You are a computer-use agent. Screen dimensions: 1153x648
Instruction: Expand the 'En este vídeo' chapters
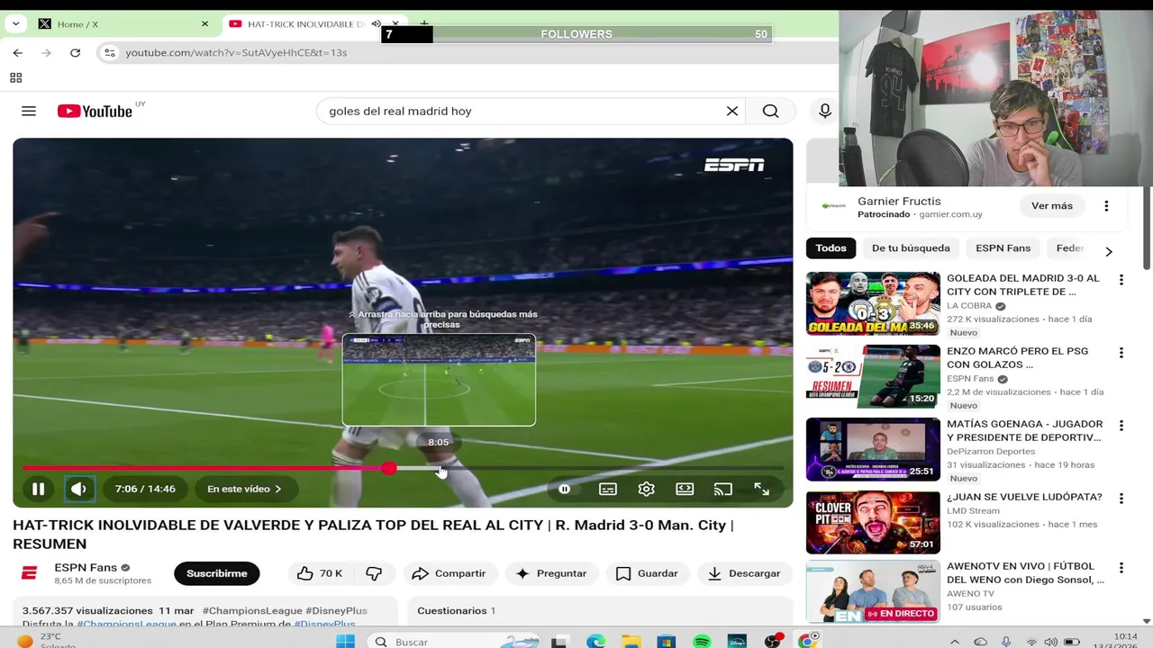(244, 489)
